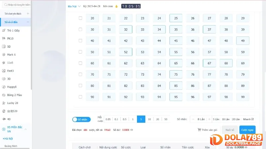Tick the checkbox for row 80-89
266x149 pixels.
80,86
